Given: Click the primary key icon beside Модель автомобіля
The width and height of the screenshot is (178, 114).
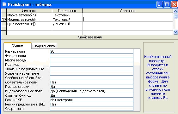Looking at the screenshot, I should (3, 19).
